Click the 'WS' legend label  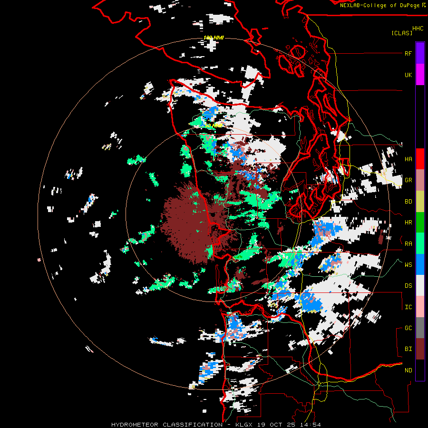(x=408, y=264)
